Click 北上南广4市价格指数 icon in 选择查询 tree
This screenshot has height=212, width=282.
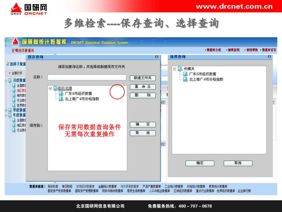tap(185, 79)
